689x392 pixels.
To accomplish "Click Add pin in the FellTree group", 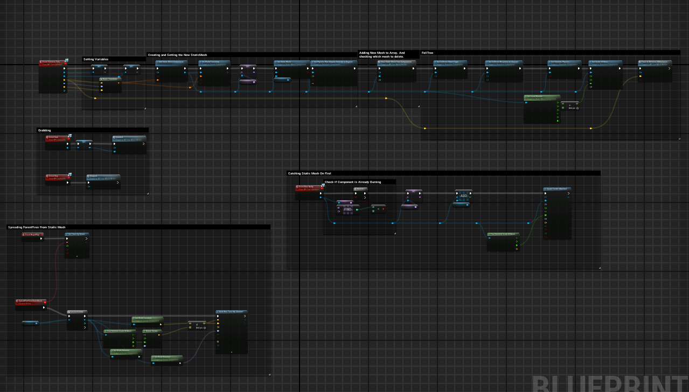I will [573, 108].
